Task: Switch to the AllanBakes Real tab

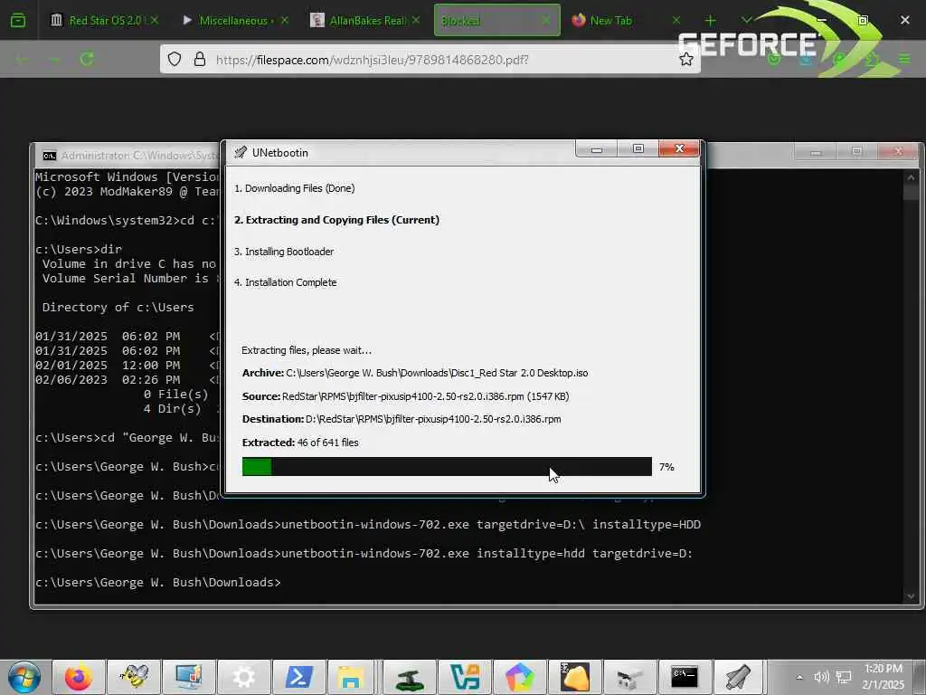Action: pos(365,21)
